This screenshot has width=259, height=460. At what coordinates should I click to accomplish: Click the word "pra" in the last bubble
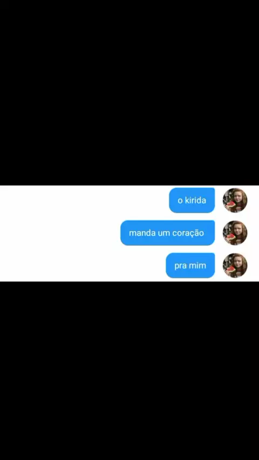[180, 266]
